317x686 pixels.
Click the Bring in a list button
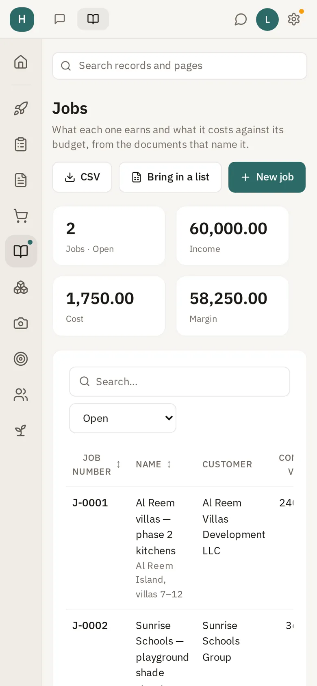170,177
